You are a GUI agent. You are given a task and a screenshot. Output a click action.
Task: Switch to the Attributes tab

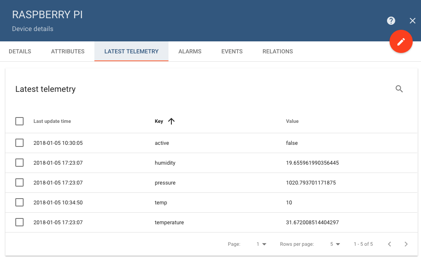coord(67,51)
